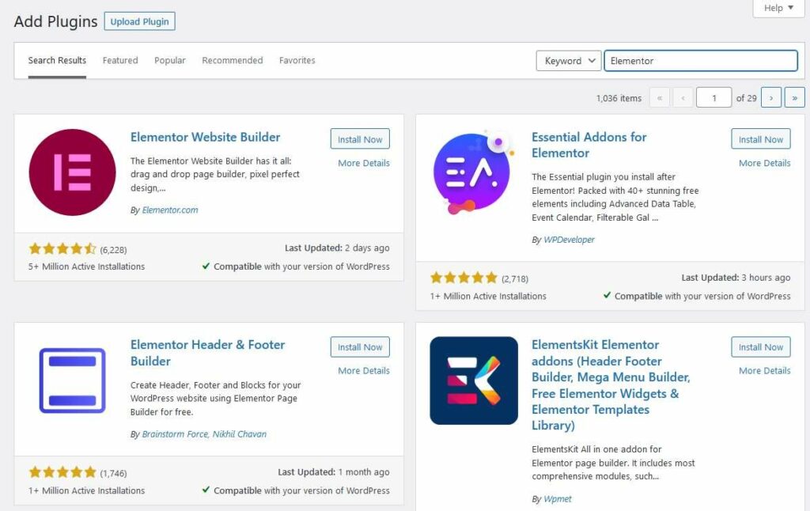Switch to the Popular tab
810x511 pixels.
click(x=170, y=60)
